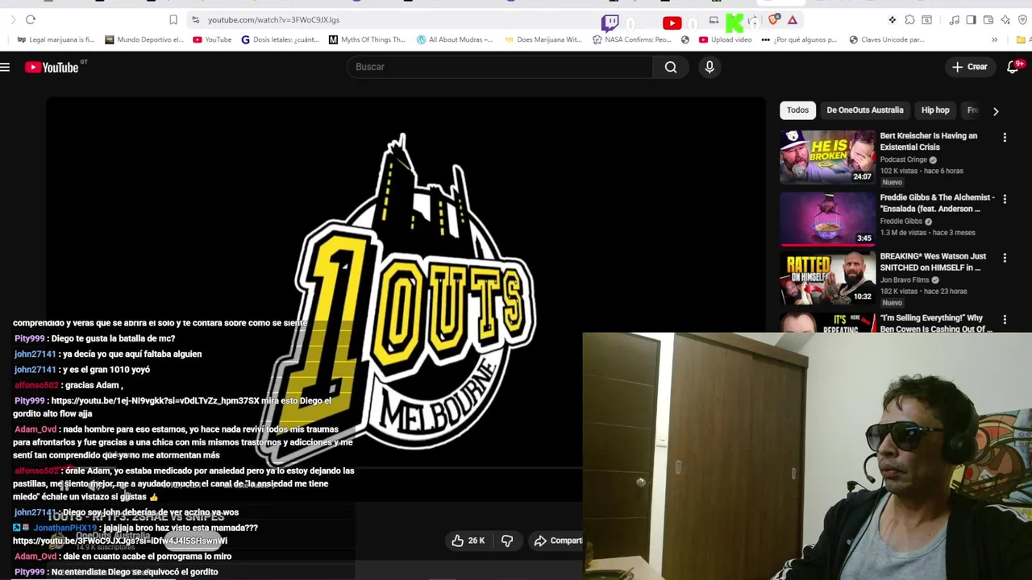The image size is (1032, 580).
Task: Open the Brave Wallet icon
Action: click(988, 20)
